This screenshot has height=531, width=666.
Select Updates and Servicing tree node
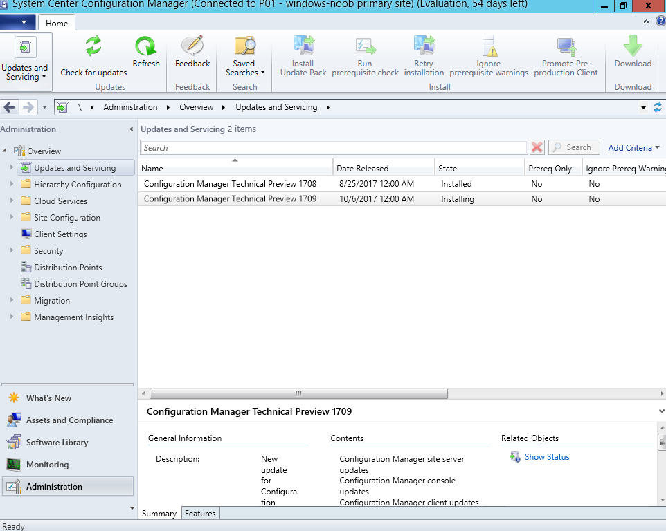click(x=75, y=168)
